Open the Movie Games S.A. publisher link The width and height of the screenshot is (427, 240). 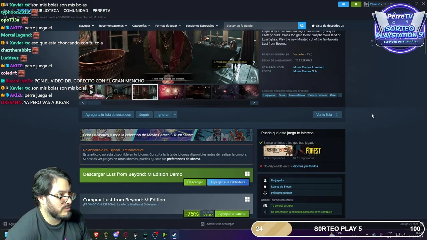pos(305,71)
